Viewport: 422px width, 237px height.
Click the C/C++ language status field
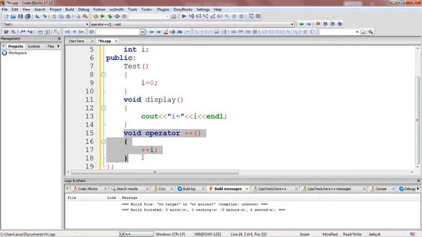point(136,234)
